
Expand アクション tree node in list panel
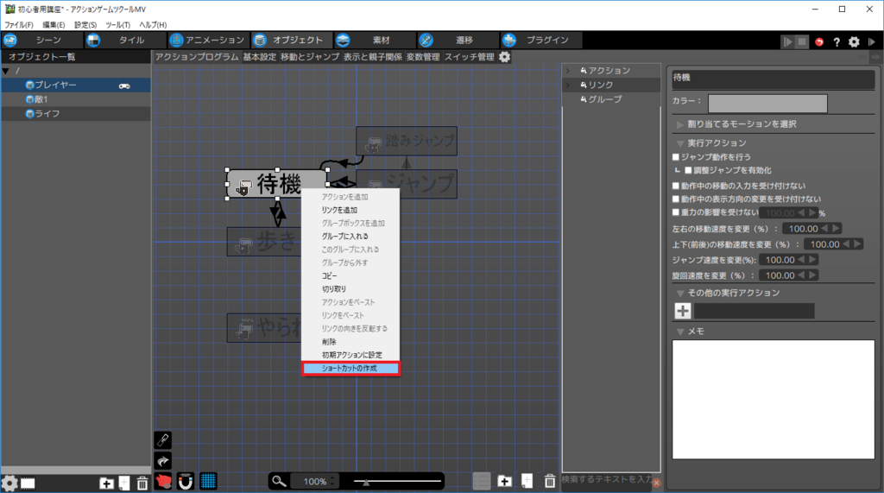click(568, 71)
